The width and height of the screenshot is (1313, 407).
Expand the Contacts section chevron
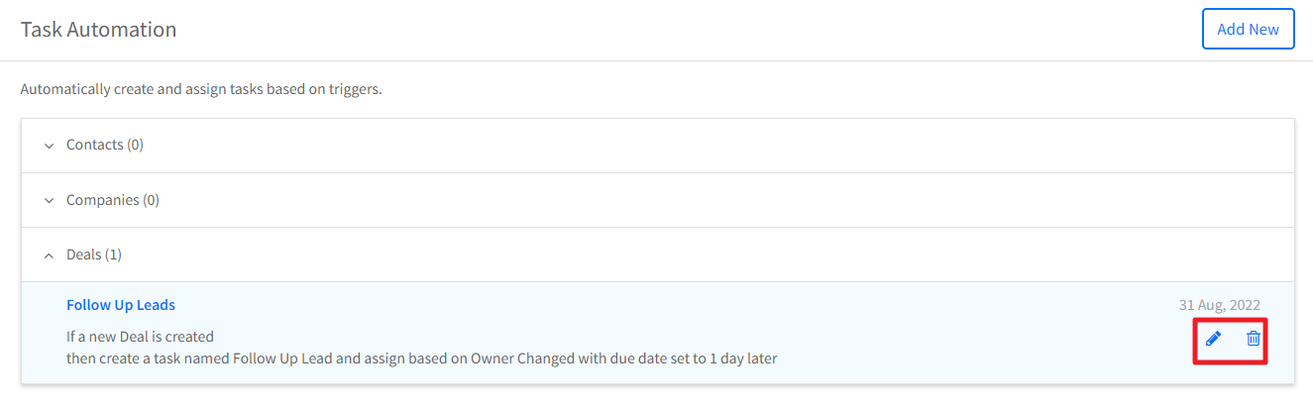point(49,146)
